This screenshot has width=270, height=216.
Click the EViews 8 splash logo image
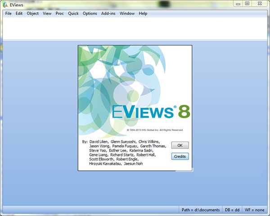click(x=135, y=90)
